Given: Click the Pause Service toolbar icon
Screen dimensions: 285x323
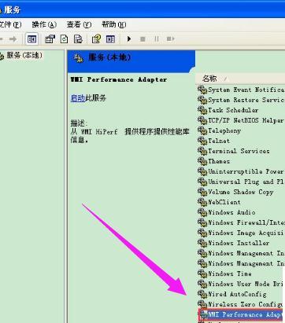Looking at the screenshot, I should pos(157,39).
